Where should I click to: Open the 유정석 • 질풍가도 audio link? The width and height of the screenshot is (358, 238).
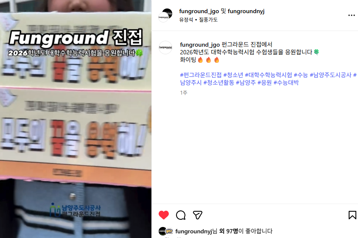click(198, 20)
